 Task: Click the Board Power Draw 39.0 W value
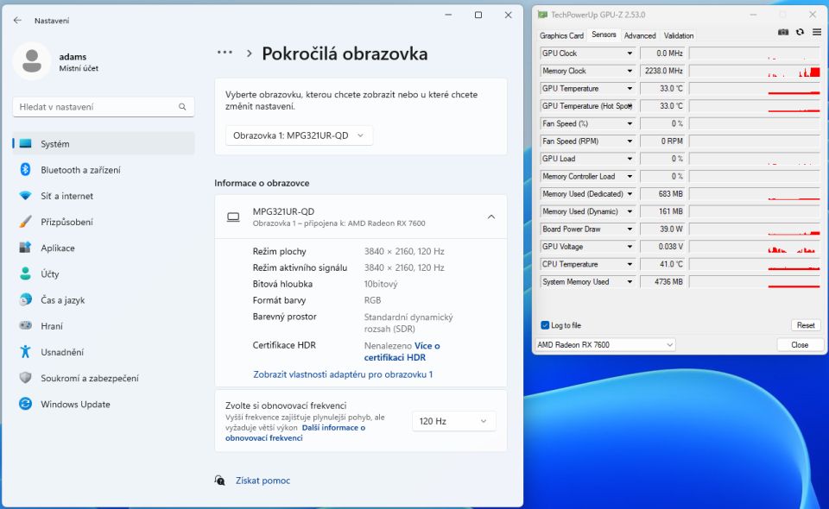tap(662, 229)
